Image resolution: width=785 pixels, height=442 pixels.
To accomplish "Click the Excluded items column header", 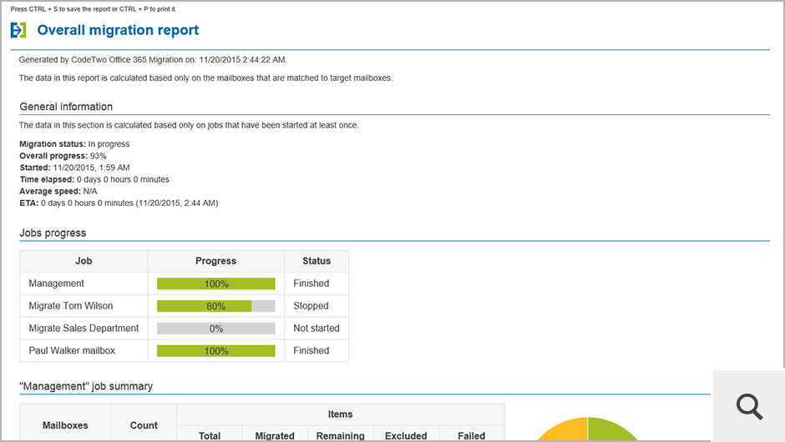I will pos(406,436).
